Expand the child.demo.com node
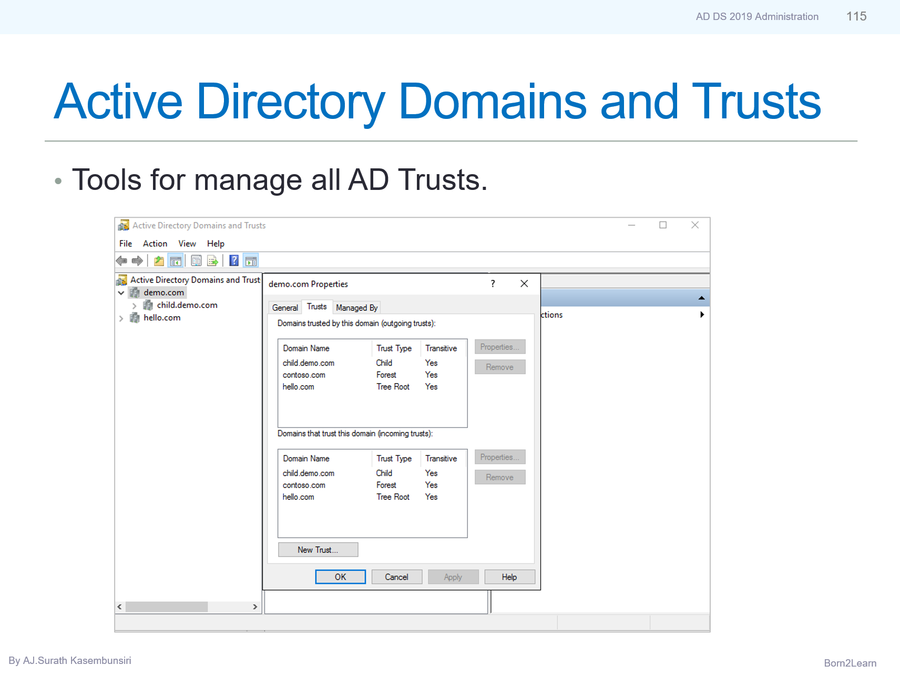Viewport: 900px width, 675px height. coord(135,305)
